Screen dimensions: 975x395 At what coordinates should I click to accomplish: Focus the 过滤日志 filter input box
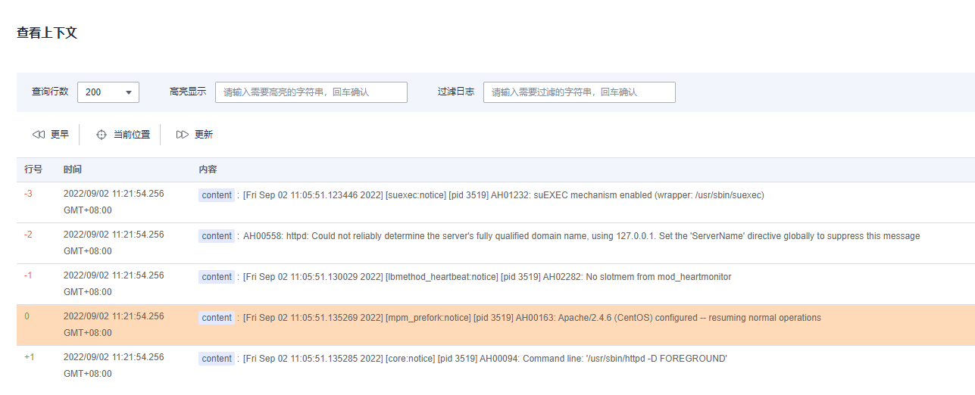click(x=579, y=92)
